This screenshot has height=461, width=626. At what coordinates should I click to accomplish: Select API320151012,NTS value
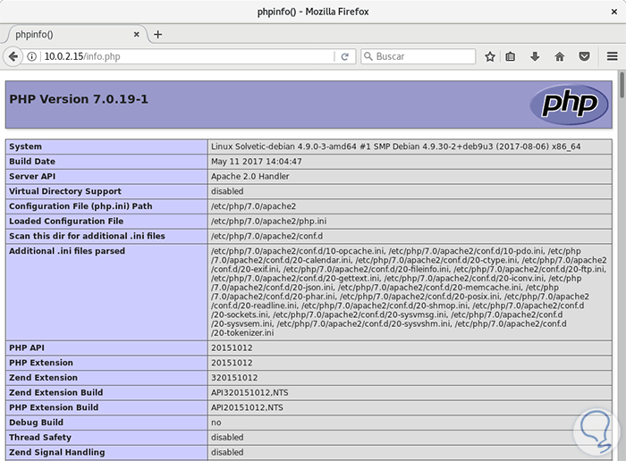(250, 393)
